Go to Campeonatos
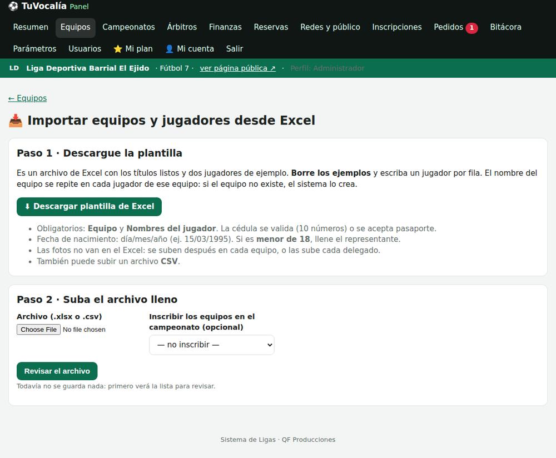This screenshot has height=458, width=556. coord(129,27)
